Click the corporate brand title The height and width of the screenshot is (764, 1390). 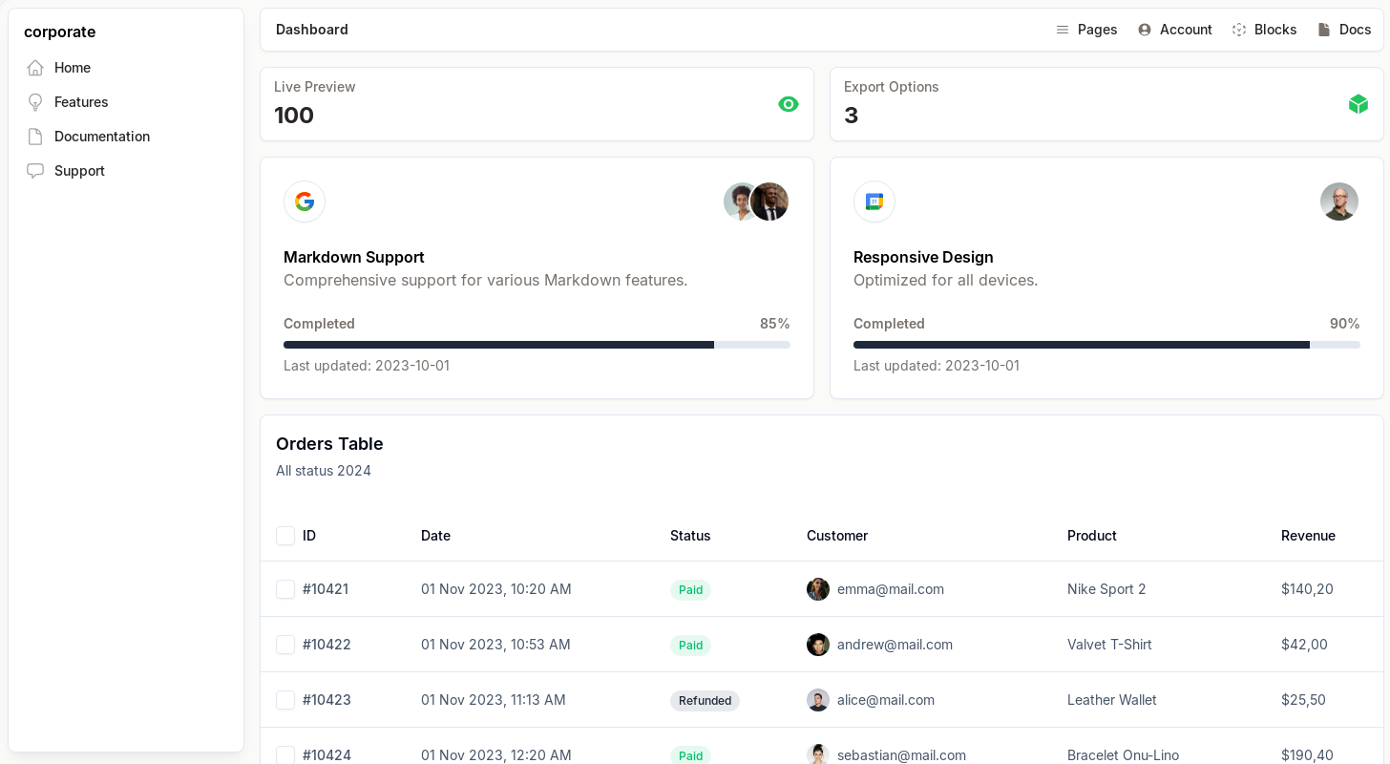coord(59,32)
